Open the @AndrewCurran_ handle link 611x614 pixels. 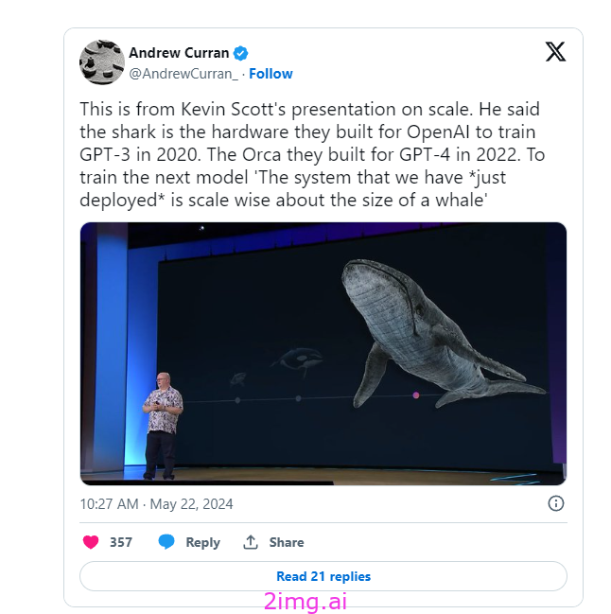[x=183, y=74]
